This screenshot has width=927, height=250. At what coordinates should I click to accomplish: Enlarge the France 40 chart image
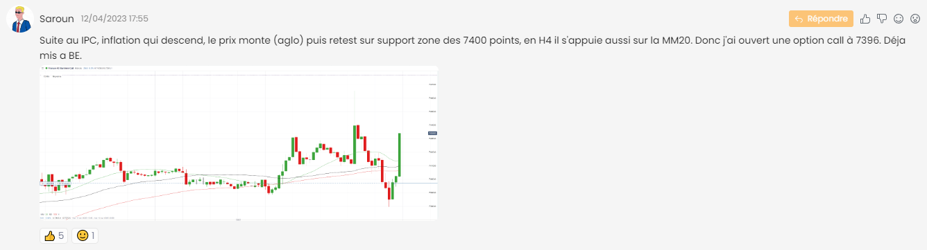tap(239, 143)
